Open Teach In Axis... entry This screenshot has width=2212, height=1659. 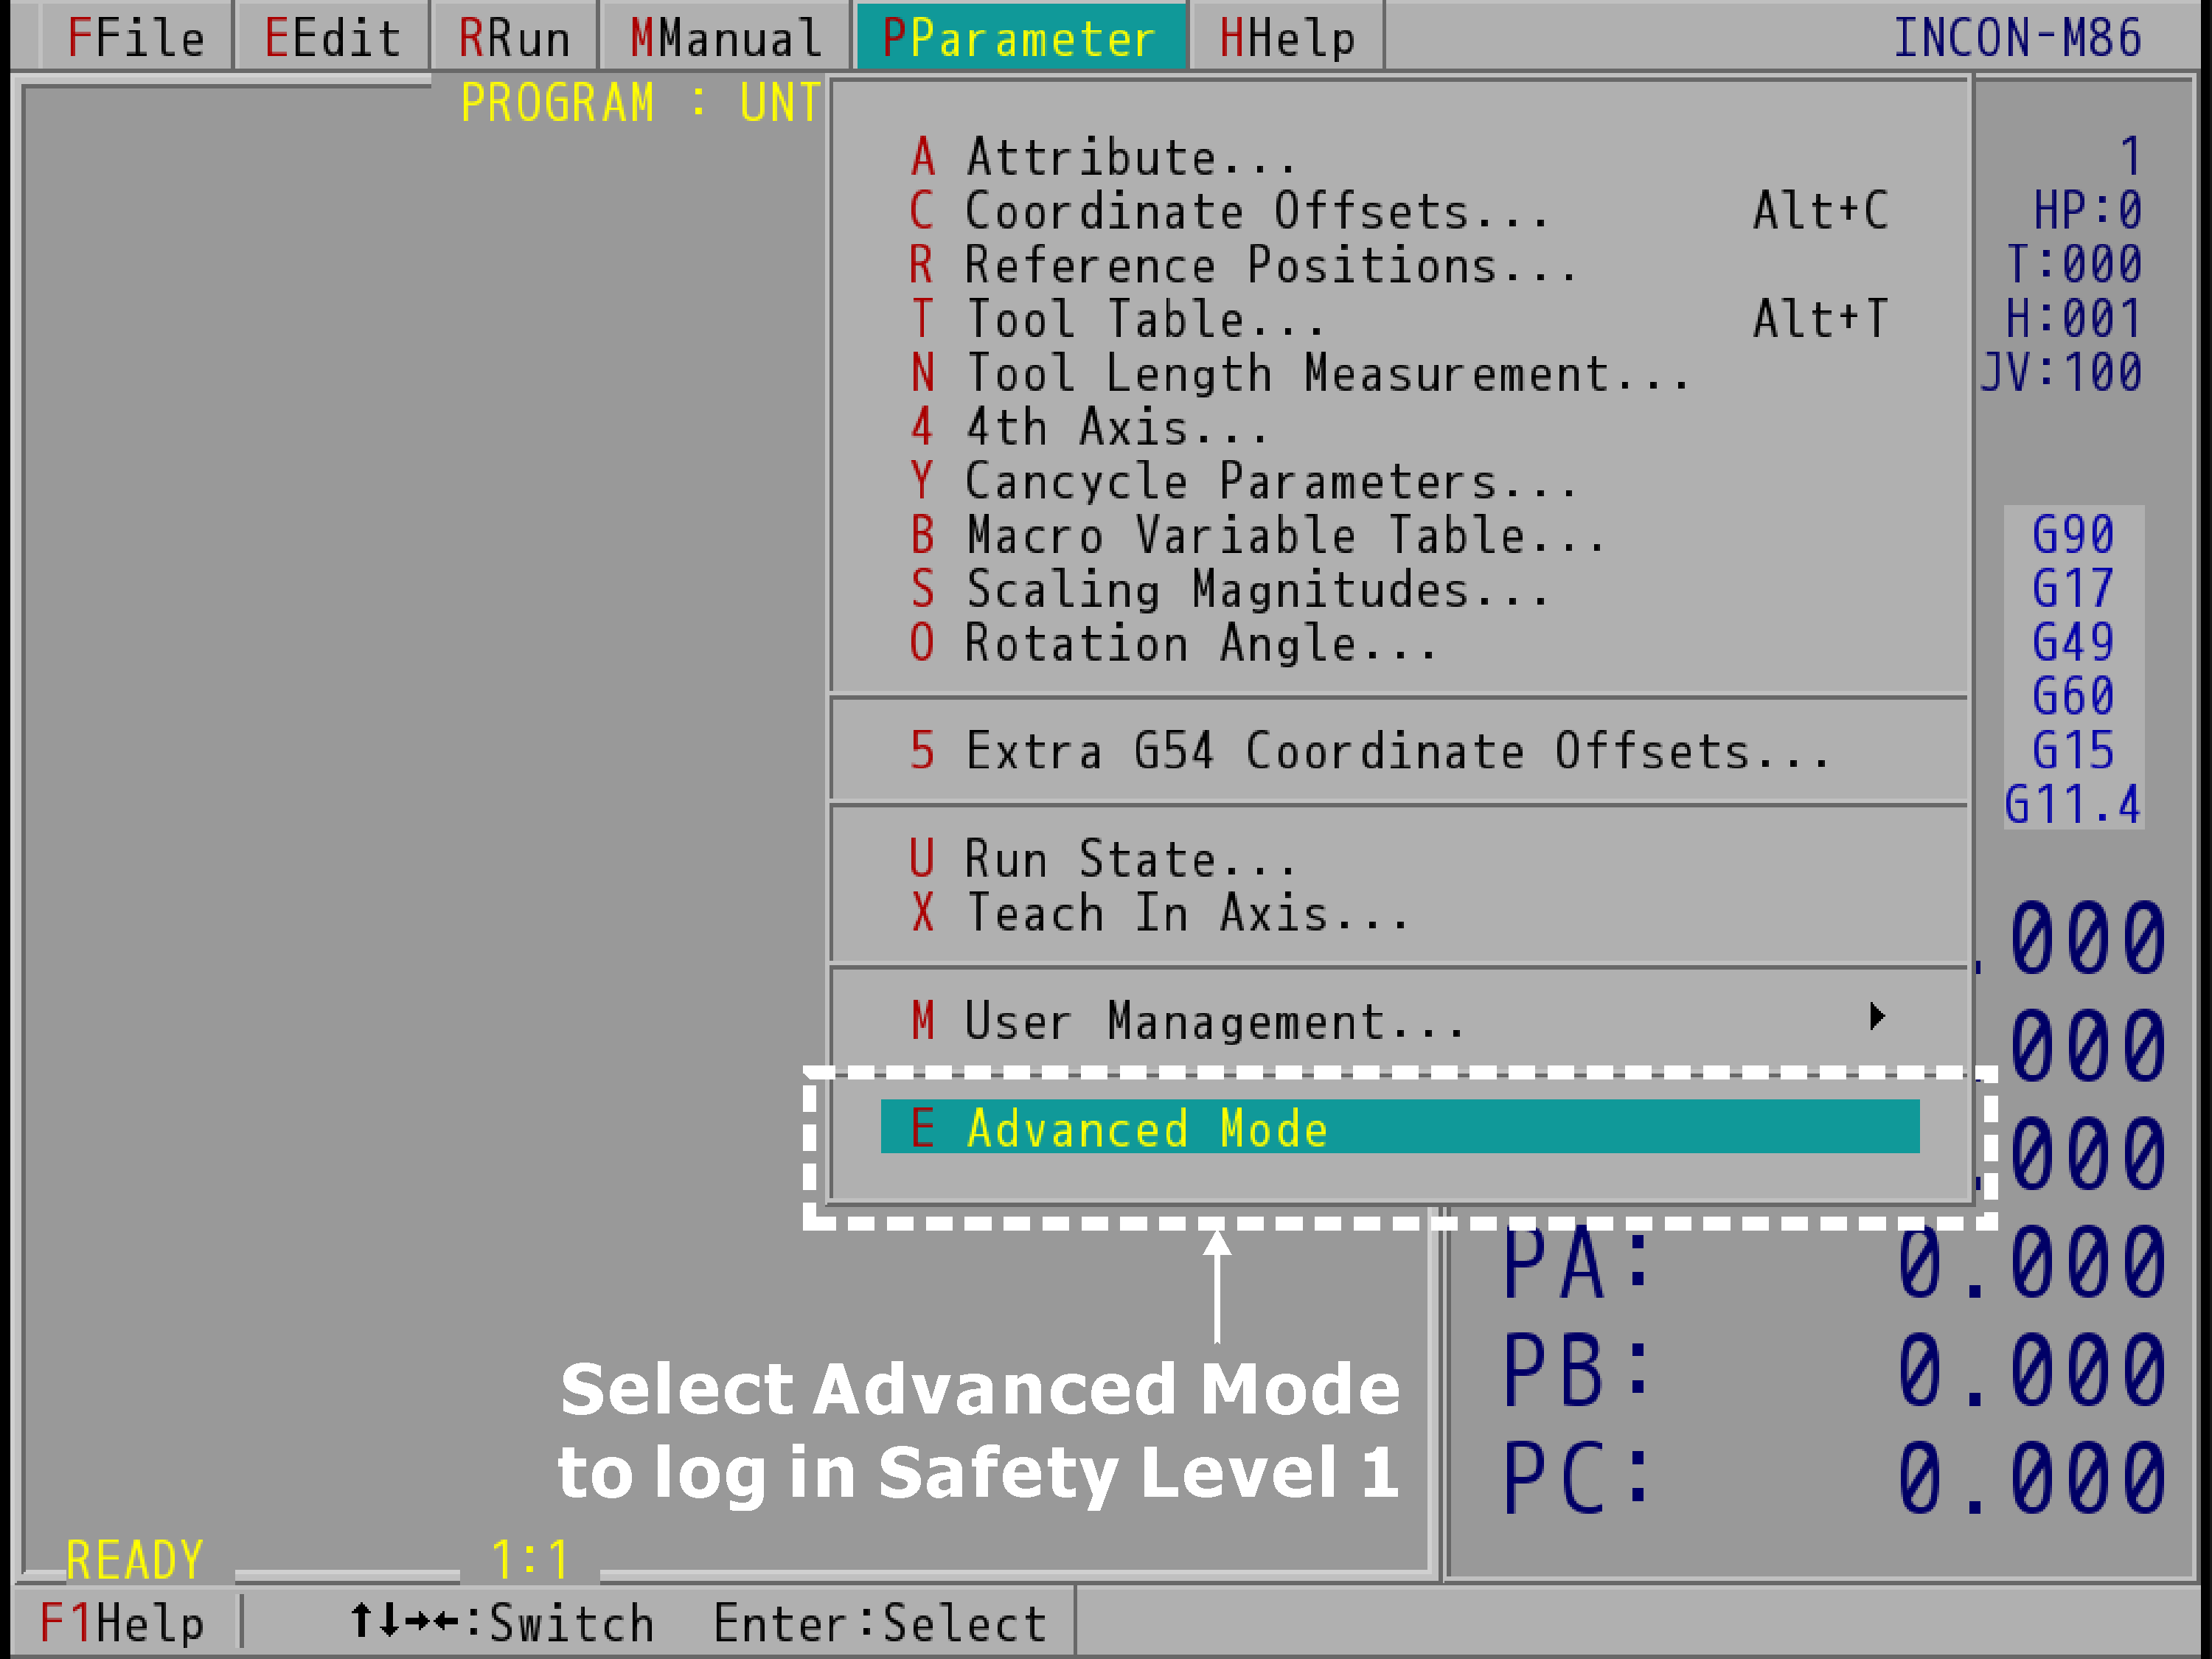(1400, 913)
